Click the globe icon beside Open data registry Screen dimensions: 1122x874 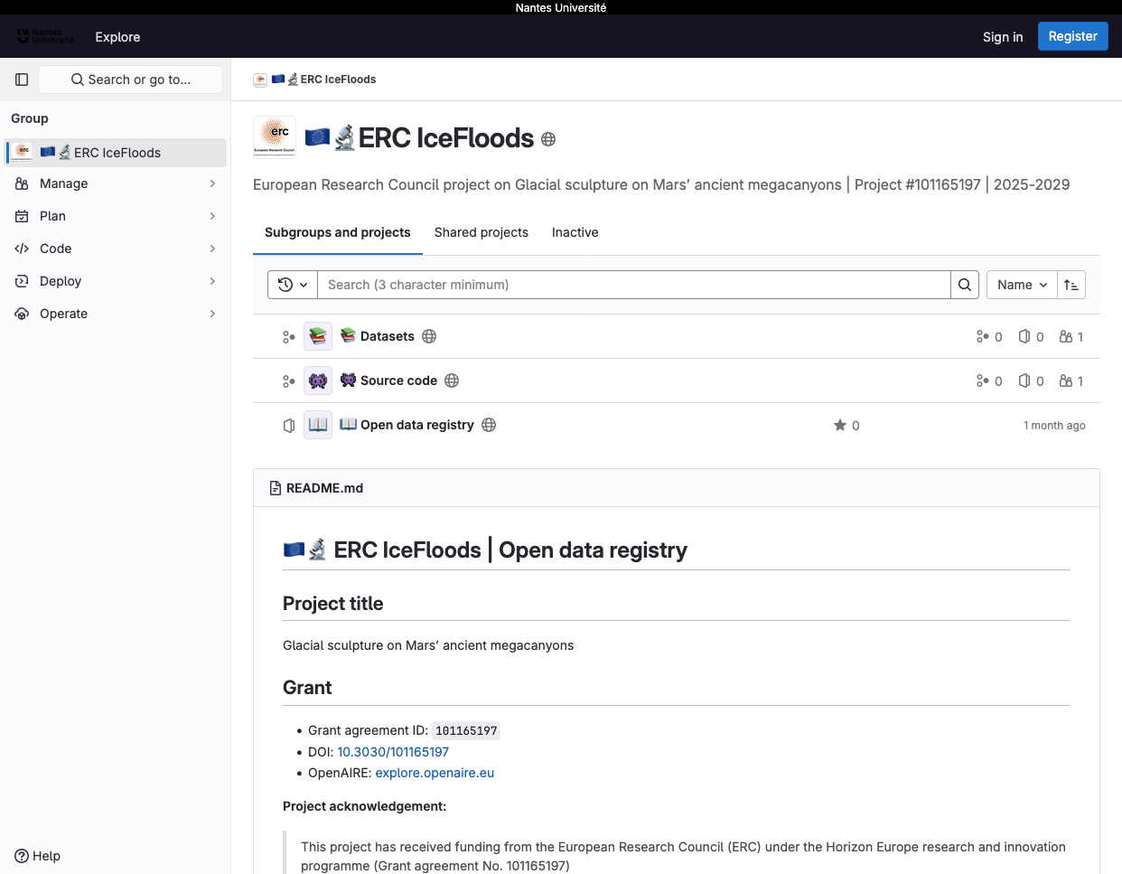(489, 425)
